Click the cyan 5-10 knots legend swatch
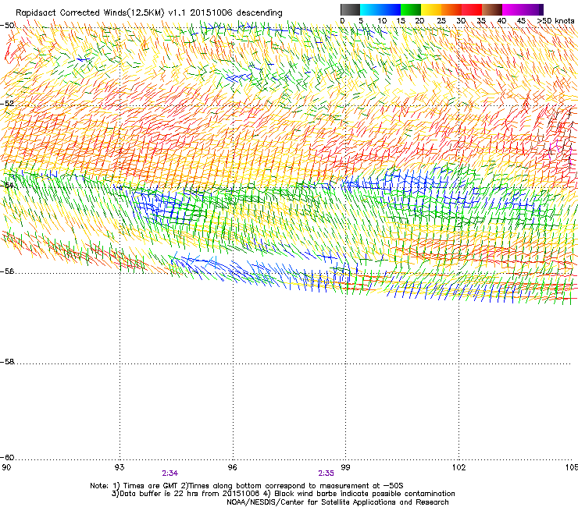The height and width of the screenshot is (507, 578). tap(370, 9)
